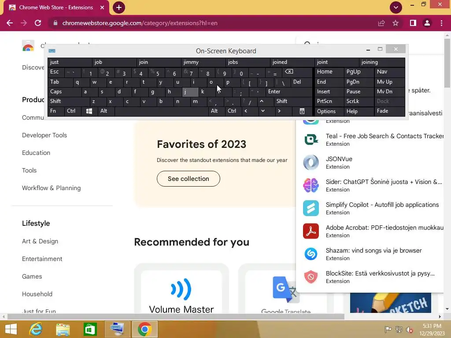
Task: Open the Education category
Action: (x=36, y=153)
